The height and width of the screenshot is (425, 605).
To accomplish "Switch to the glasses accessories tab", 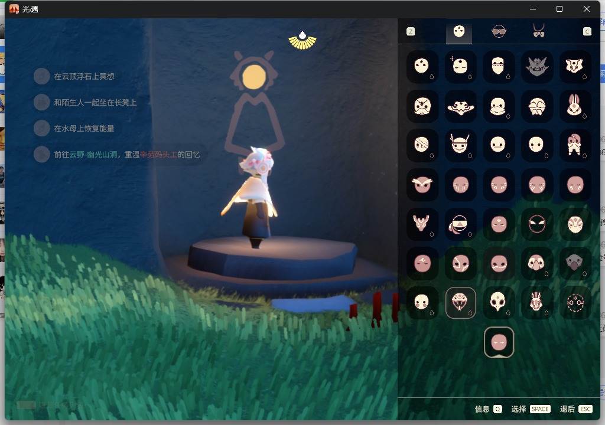I will click(499, 32).
